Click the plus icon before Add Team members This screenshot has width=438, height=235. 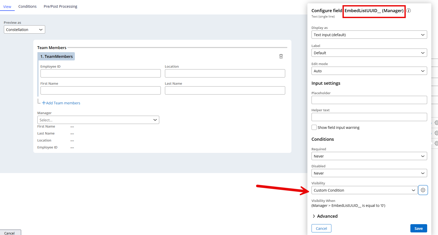point(43,103)
